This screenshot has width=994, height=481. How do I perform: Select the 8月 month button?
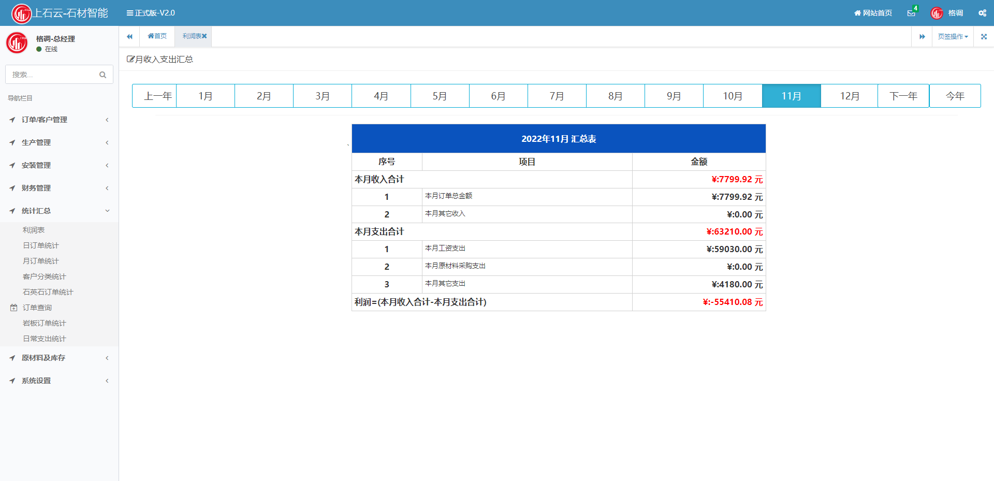[x=616, y=96]
